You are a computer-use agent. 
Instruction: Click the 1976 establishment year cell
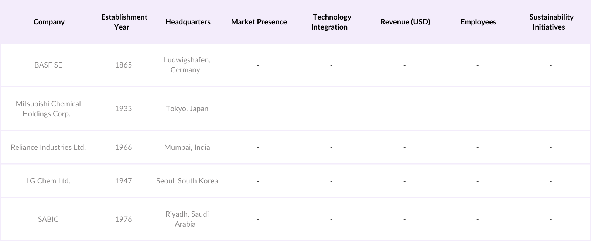click(x=123, y=219)
